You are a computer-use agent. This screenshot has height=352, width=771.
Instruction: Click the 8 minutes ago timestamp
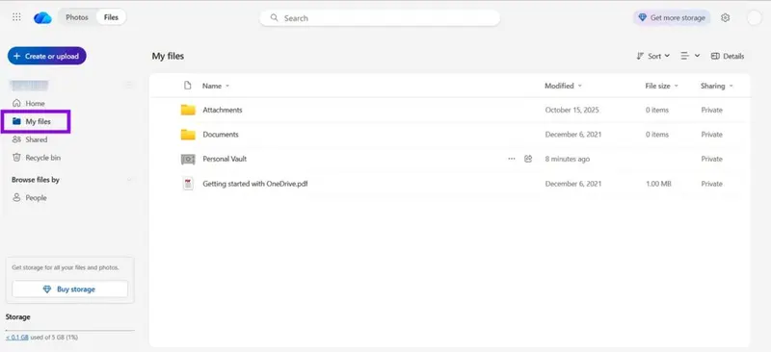[x=567, y=159]
